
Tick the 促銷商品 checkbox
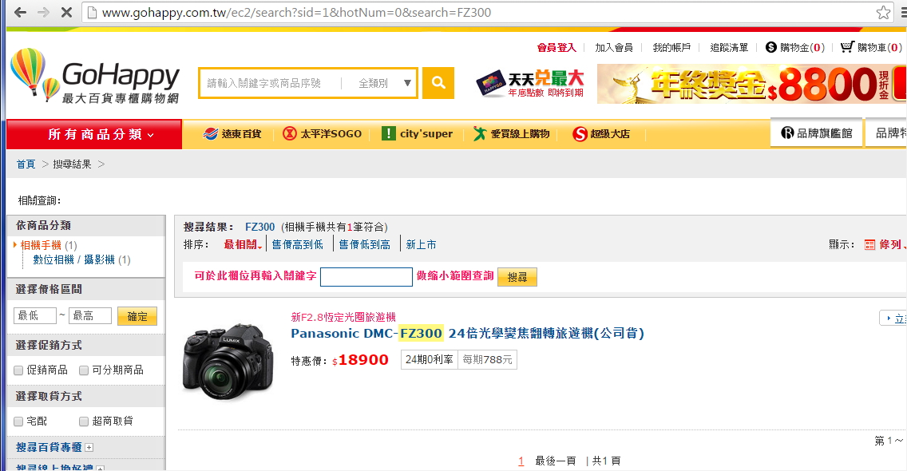(x=18, y=370)
